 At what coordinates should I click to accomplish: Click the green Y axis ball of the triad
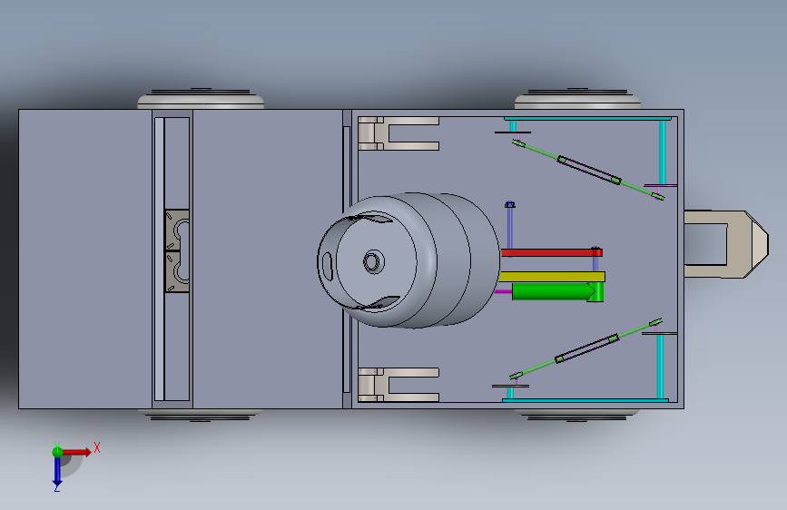pyautogui.click(x=57, y=452)
